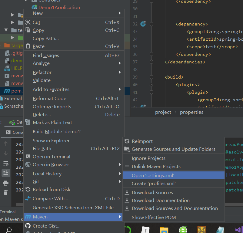
Task: Collapse the code fold at line 41
Action: (151, 92)
